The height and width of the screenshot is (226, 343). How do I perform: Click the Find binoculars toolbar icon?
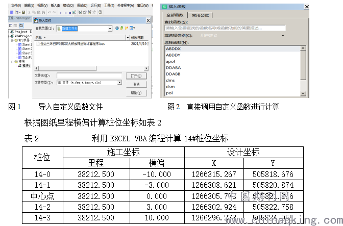[x=43, y=12]
